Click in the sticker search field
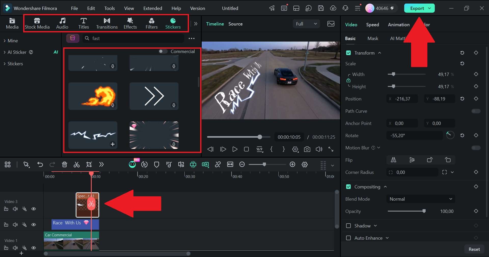Image resolution: width=489 pixels, height=257 pixels. pos(133,38)
